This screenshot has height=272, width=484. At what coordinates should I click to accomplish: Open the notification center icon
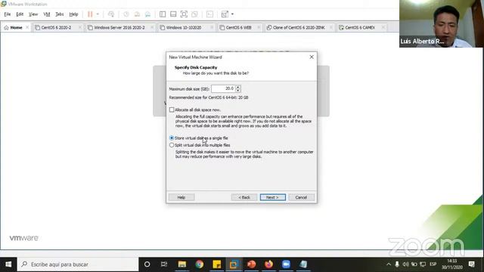472,264
